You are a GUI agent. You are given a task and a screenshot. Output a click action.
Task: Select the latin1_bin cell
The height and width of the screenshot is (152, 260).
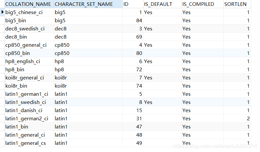coord(29,127)
